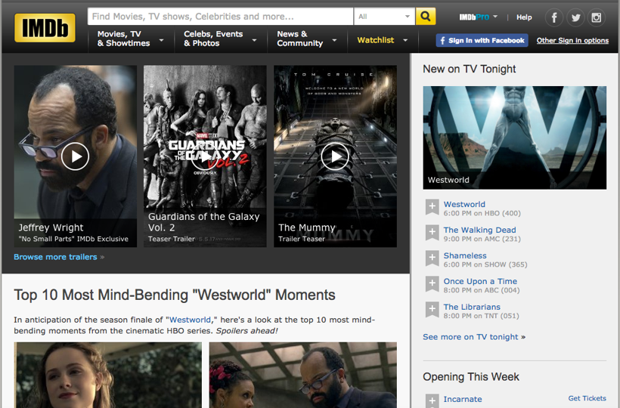Sign in with Facebook
620x408 pixels.
tap(482, 40)
